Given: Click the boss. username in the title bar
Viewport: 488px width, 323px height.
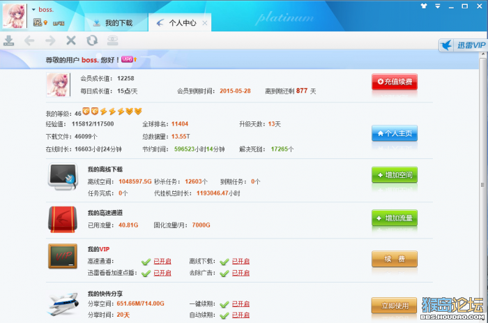Looking at the screenshot, I should [x=46, y=10].
